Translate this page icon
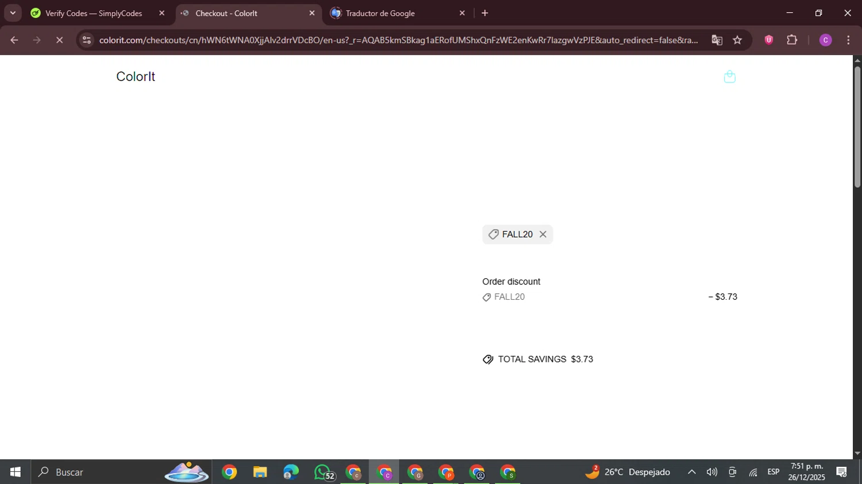 pos(717,40)
